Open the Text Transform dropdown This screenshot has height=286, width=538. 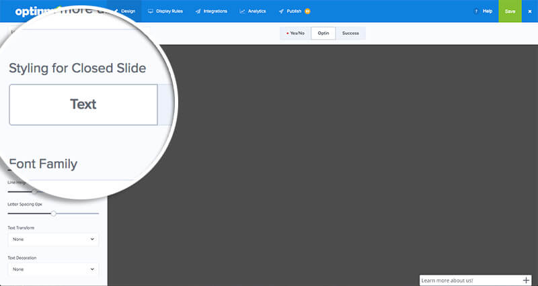pyautogui.click(x=53, y=239)
